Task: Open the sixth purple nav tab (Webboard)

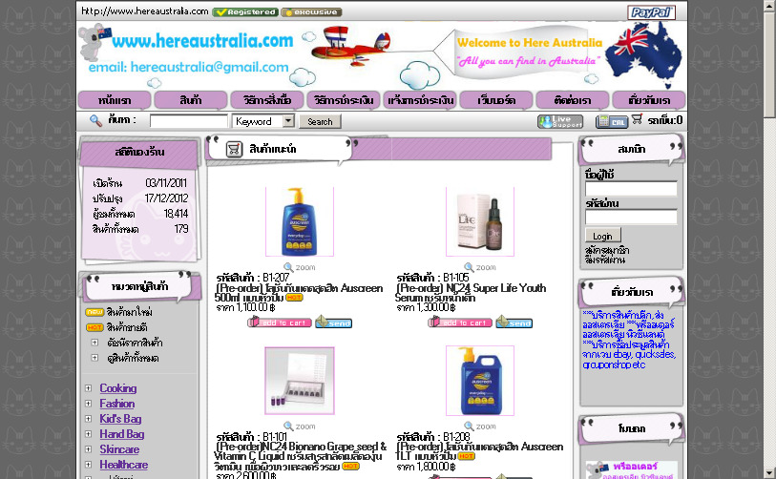Action: click(496, 100)
